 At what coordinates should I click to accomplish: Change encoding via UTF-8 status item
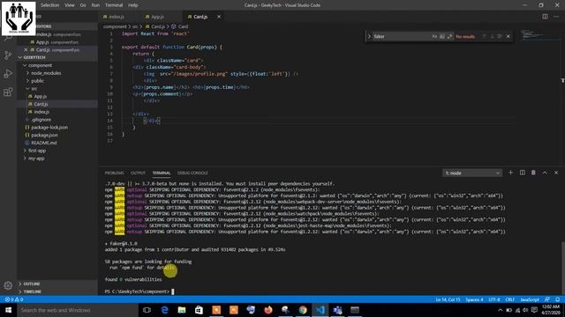[x=494, y=299]
